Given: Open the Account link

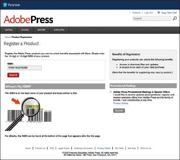Looking at the screenshot, I should [x=136, y=13].
